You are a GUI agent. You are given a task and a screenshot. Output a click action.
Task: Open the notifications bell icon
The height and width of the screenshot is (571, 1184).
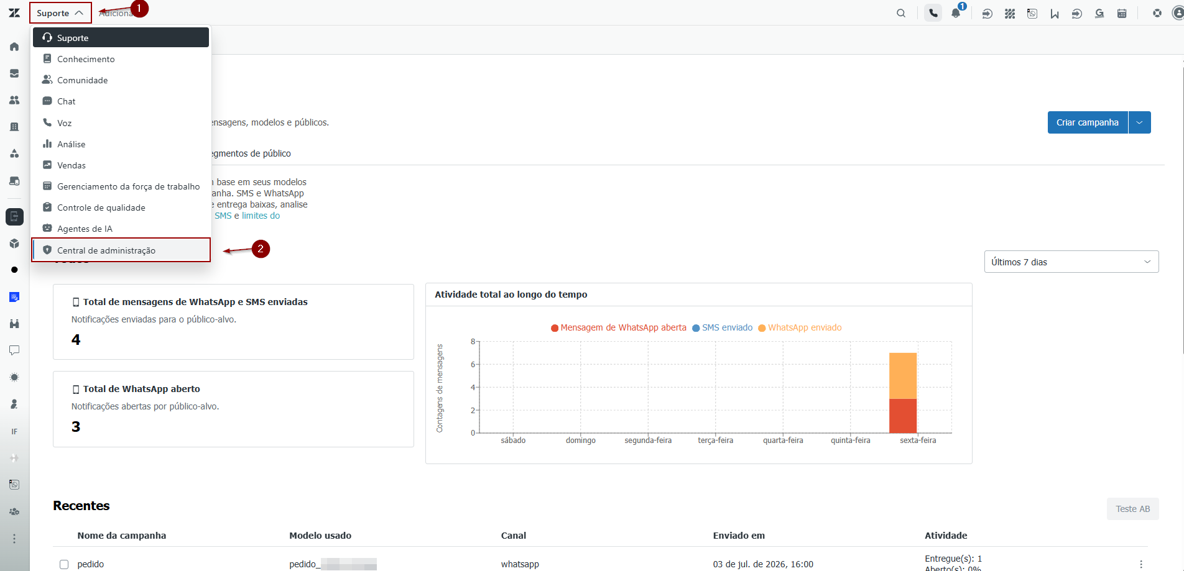point(956,13)
